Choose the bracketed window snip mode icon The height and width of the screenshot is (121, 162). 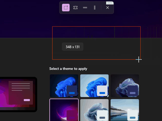coord(75,8)
